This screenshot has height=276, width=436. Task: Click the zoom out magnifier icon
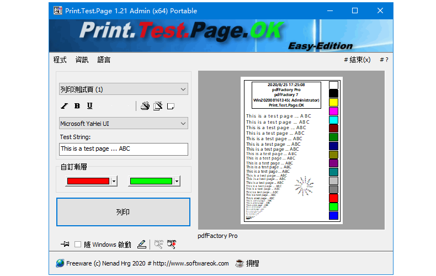(159, 245)
